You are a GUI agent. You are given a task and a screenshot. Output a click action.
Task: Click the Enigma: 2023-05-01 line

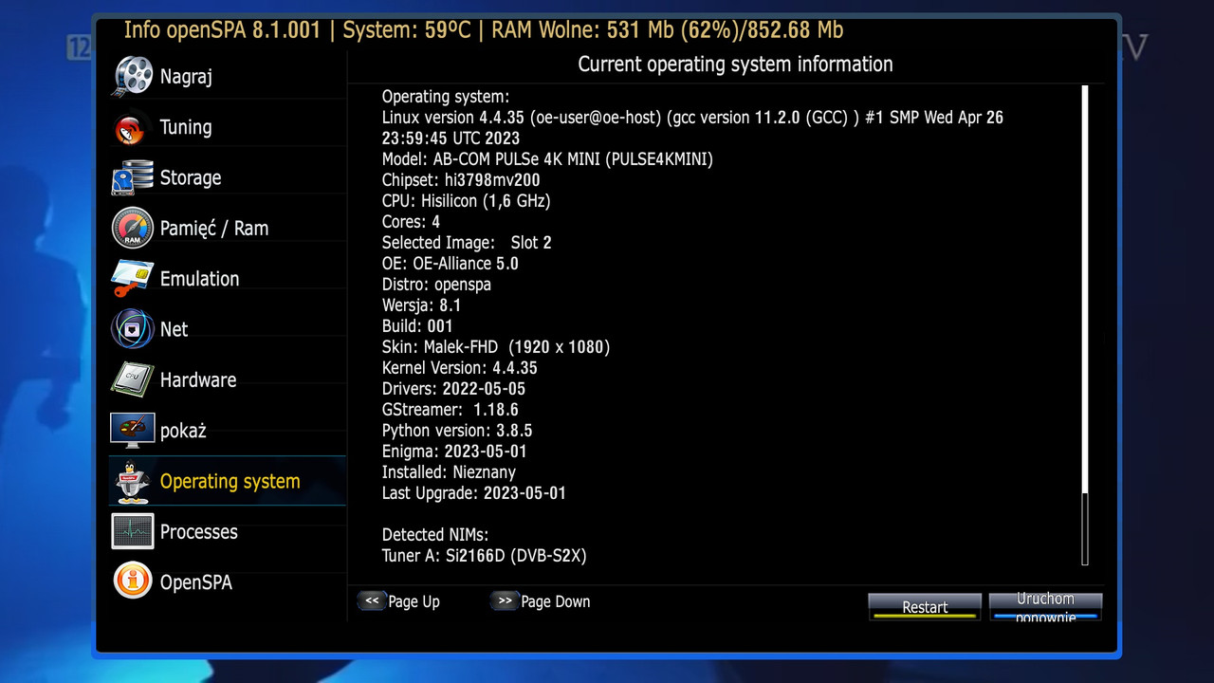coord(454,452)
